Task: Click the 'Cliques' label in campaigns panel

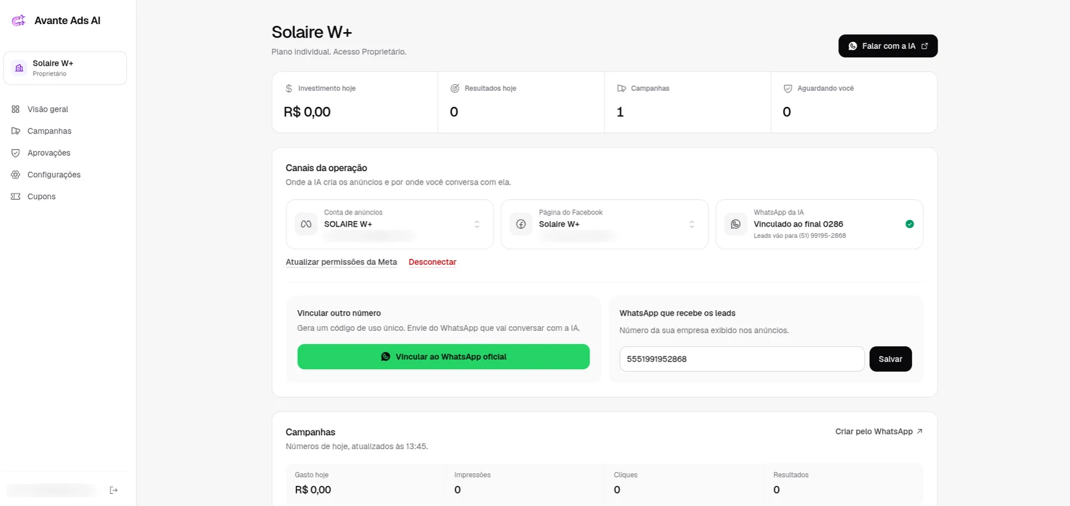Action: point(625,475)
